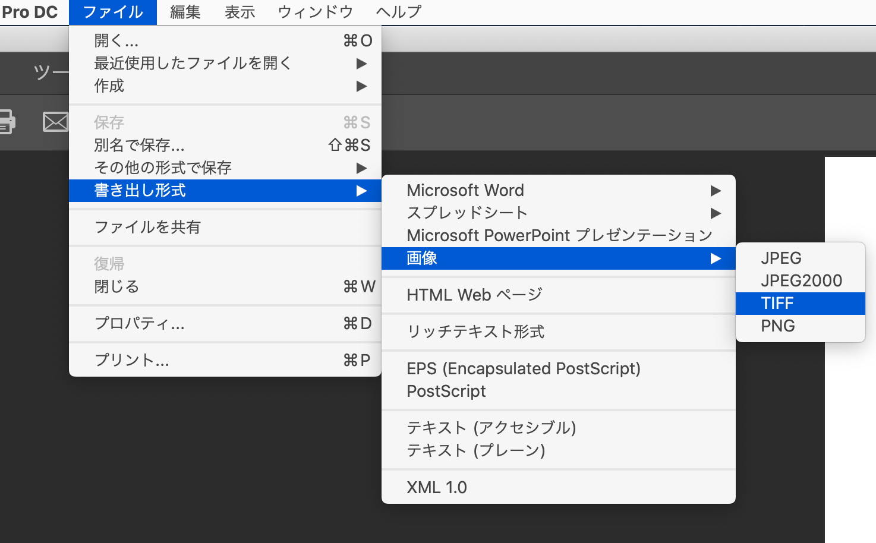Choose ファイルを共有 menu item
This screenshot has width=876, height=543.
tap(225, 227)
